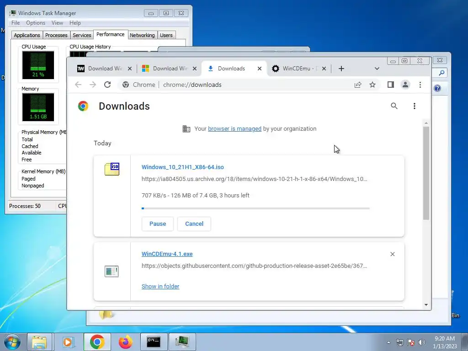This screenshot has width=468, height=351.
Task: Open Task Manager's Options menu
Action: click(36, 23)
